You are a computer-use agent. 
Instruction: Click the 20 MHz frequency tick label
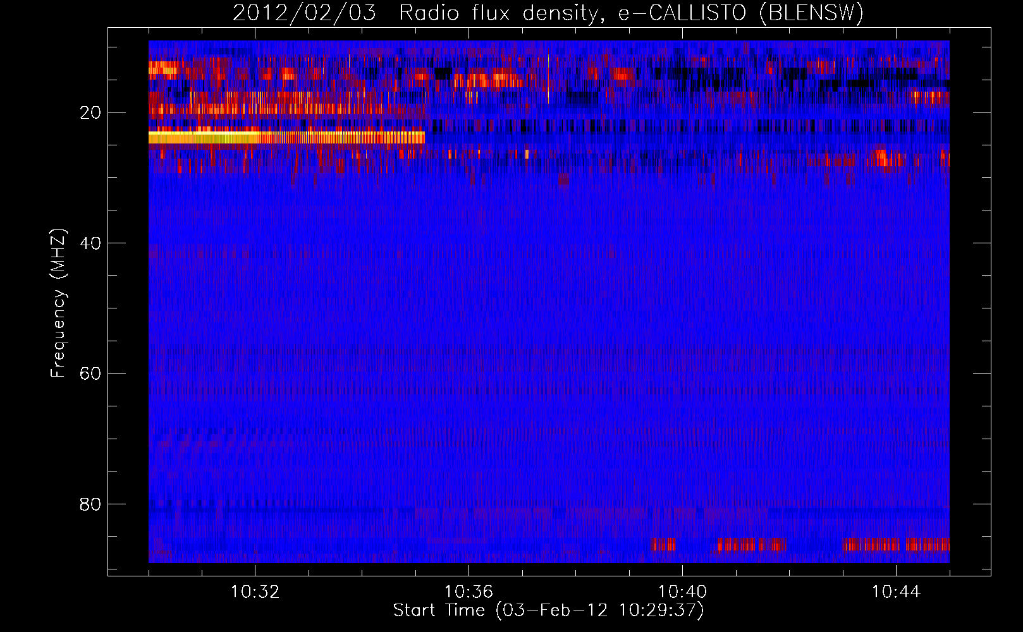91,112
